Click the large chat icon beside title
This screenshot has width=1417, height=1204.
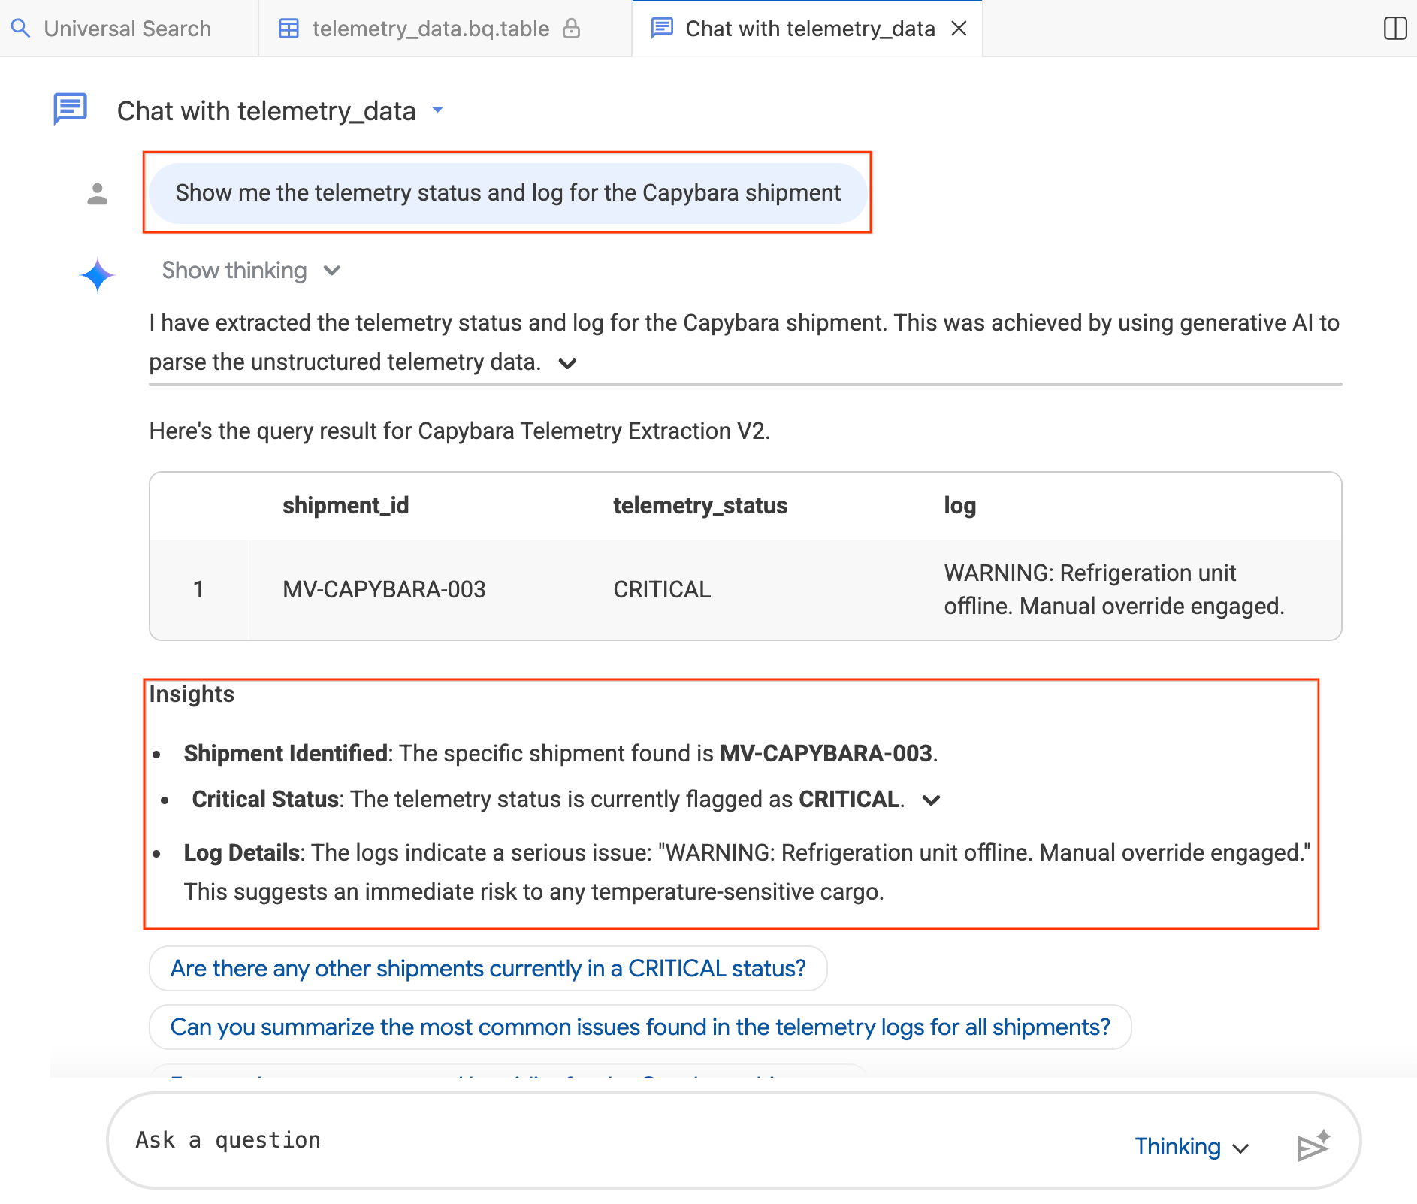[x=71, y=110]
